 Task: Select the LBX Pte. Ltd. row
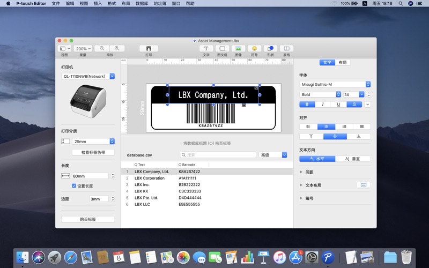coord(207,198)
